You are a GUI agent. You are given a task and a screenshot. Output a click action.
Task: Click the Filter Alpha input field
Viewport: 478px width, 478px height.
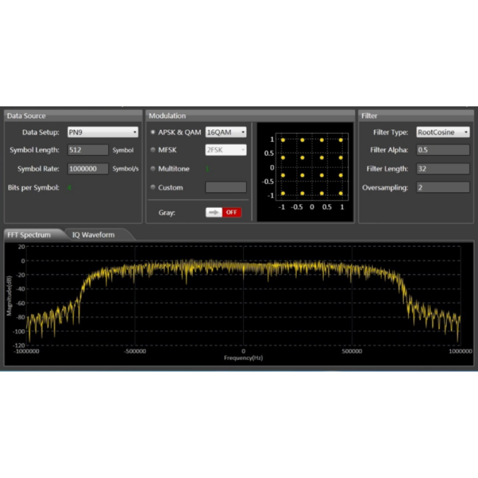(x=443, y=150)
